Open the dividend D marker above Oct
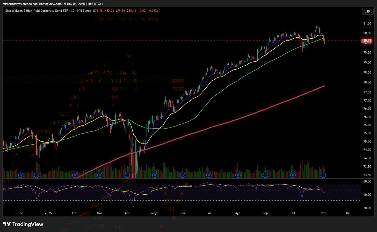The width and height of the screenshot is (377, 232). pos(293,175)
